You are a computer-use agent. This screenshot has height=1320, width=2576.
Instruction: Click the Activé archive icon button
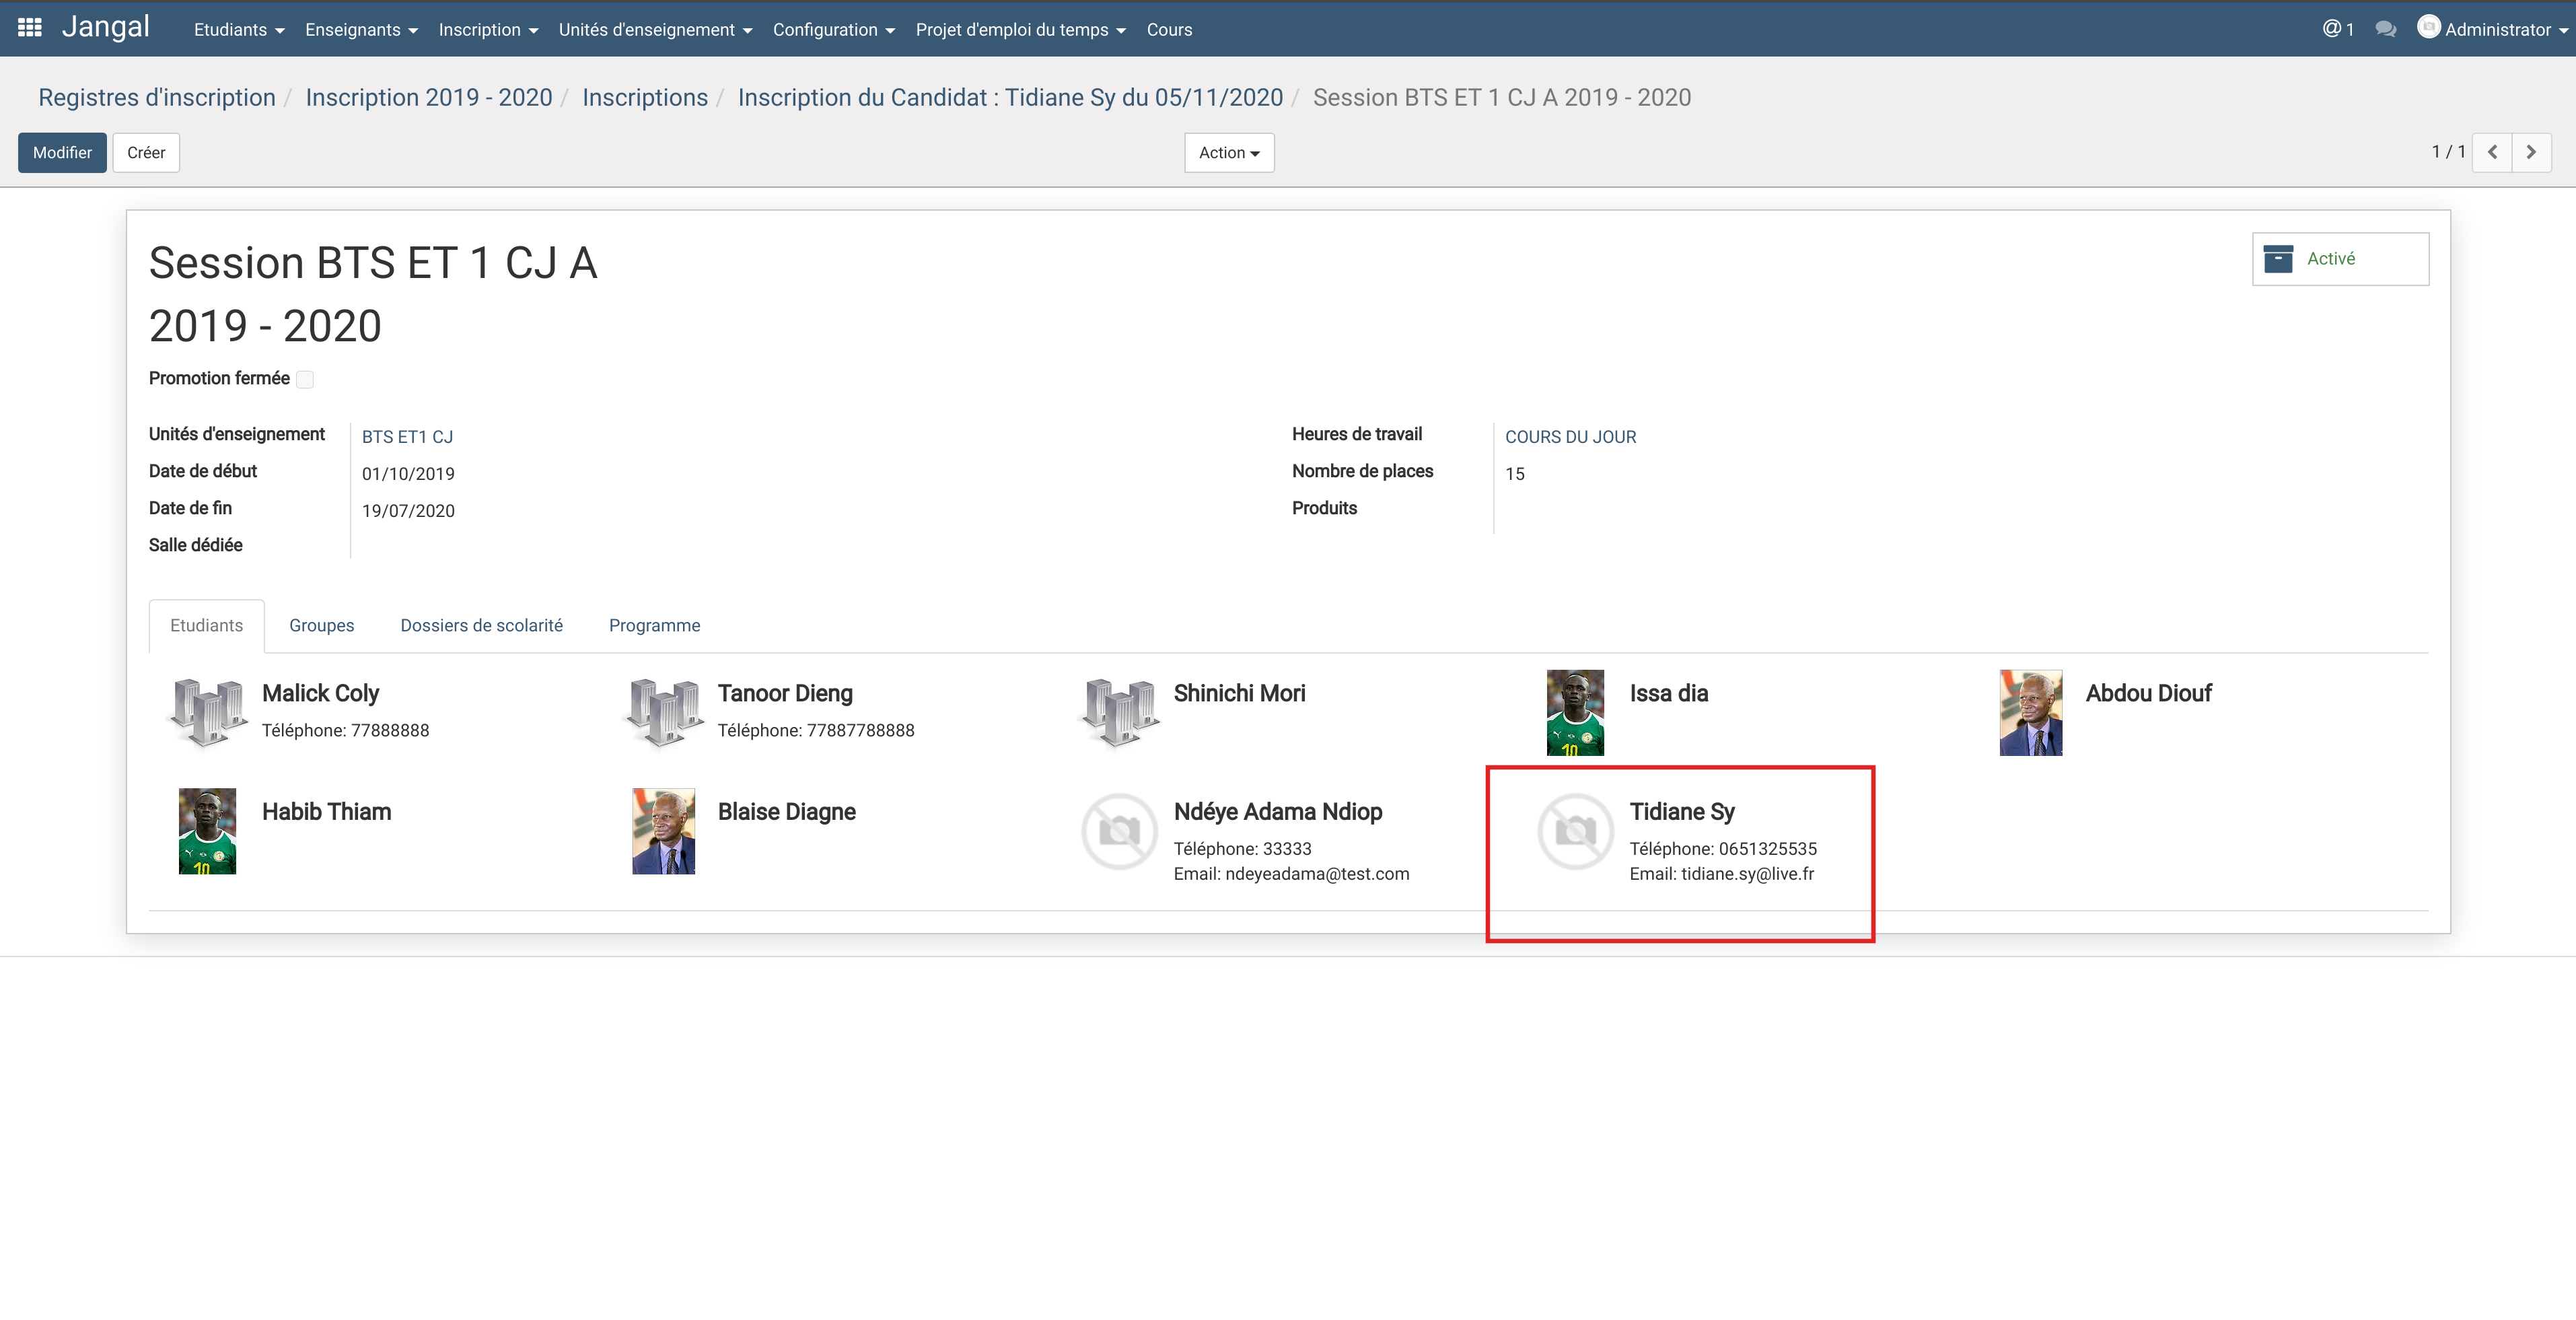point(2339,259)
